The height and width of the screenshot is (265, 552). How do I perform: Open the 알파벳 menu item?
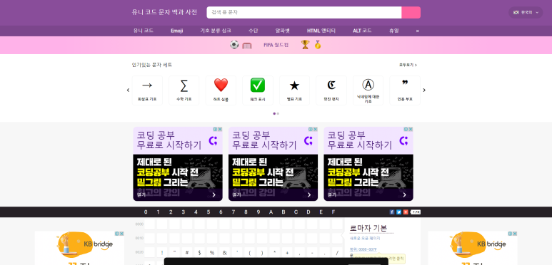283,31
